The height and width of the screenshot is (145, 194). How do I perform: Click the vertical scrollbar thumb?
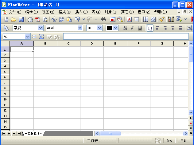[x=191, y=54]
